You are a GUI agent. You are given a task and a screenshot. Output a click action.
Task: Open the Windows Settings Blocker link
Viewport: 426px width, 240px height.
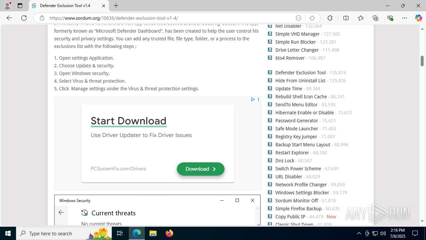(x=302, y=193)
